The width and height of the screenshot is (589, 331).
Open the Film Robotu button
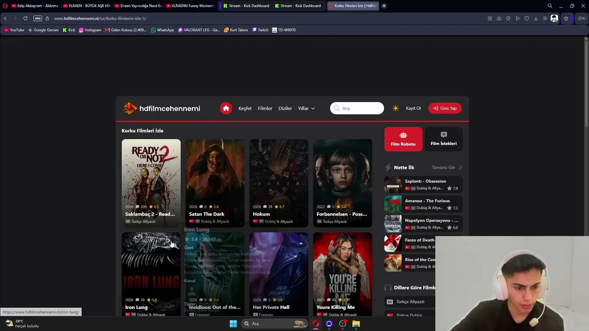(x=403, y=139)
